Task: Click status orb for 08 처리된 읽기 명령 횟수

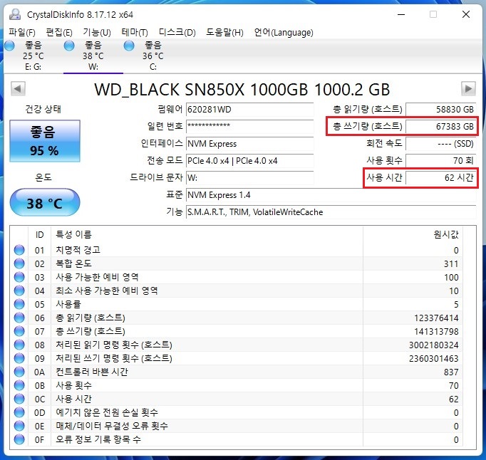Action: pyautogui.click(x=19, y=345)
